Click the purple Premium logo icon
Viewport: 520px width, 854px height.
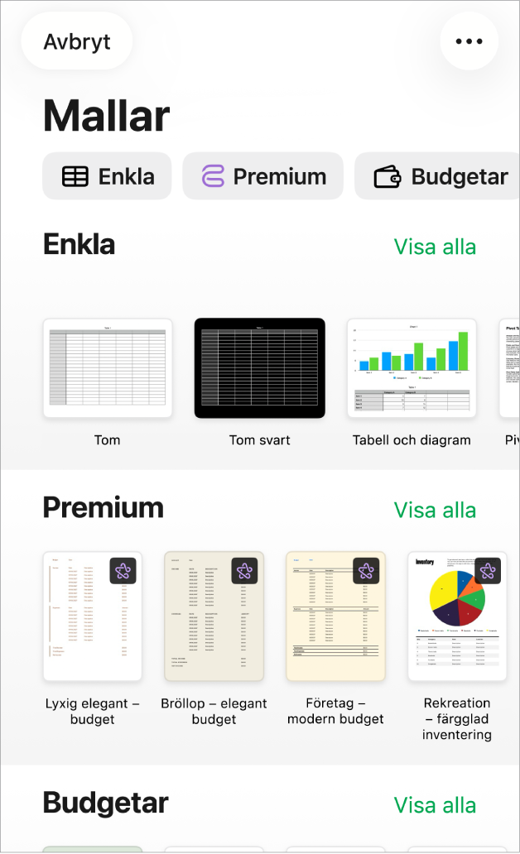click(213, 176)
